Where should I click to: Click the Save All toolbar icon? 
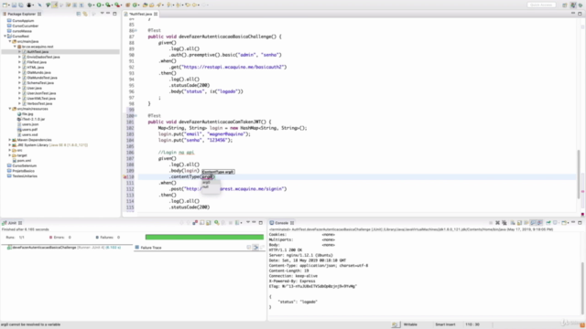pyautogui.click(x=21, y=5)
